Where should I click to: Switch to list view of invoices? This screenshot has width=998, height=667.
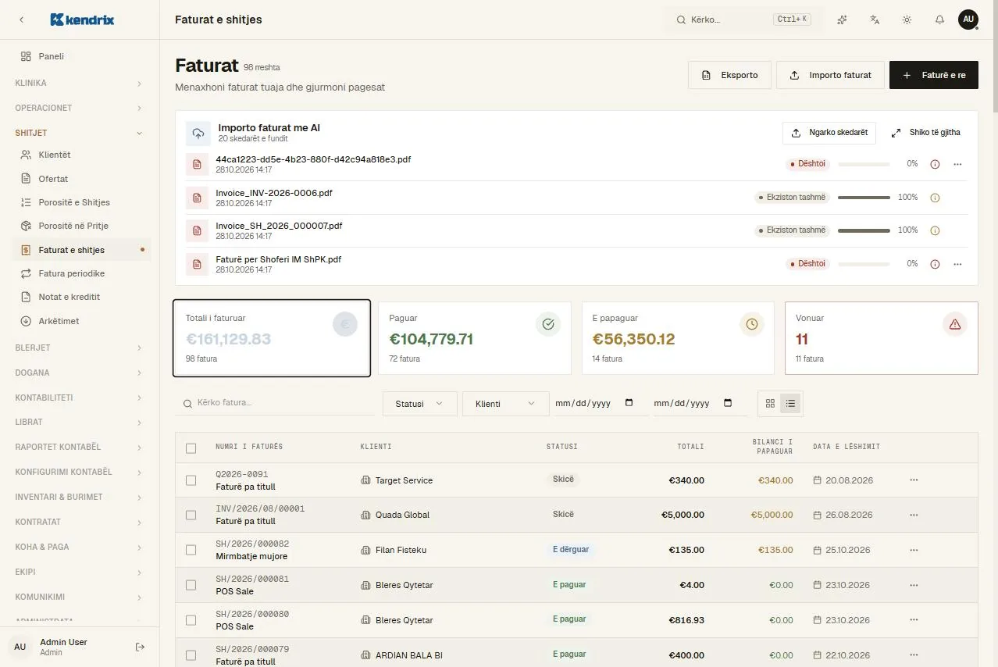coord(790,403)
